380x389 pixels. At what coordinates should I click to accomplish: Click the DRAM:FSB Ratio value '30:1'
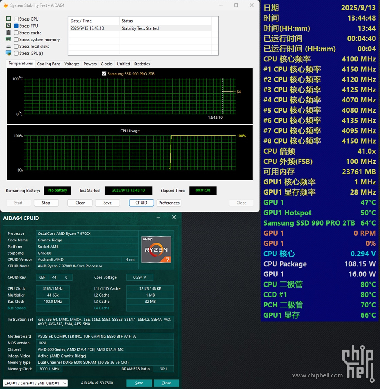(x=164, y=369)
